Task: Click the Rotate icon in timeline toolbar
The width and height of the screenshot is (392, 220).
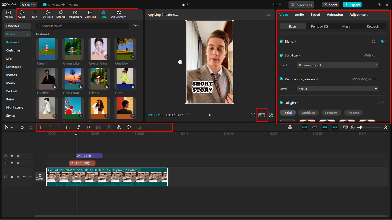Action: coord(129,127)
